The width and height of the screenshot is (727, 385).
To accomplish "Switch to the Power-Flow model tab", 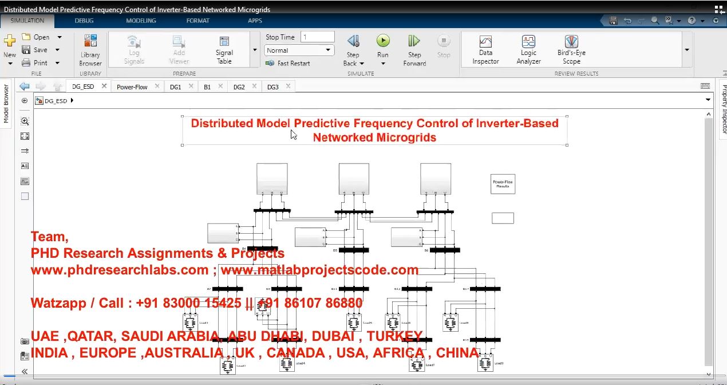I will click(x=132, y=87).
